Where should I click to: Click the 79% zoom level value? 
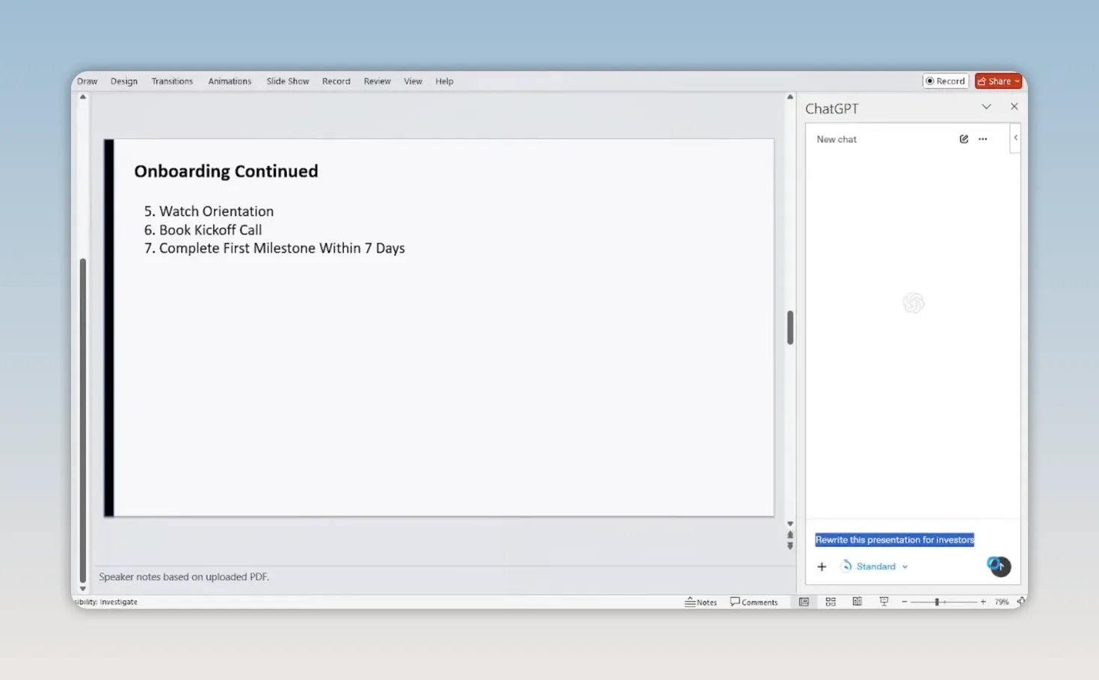(x=1002, y=602)
